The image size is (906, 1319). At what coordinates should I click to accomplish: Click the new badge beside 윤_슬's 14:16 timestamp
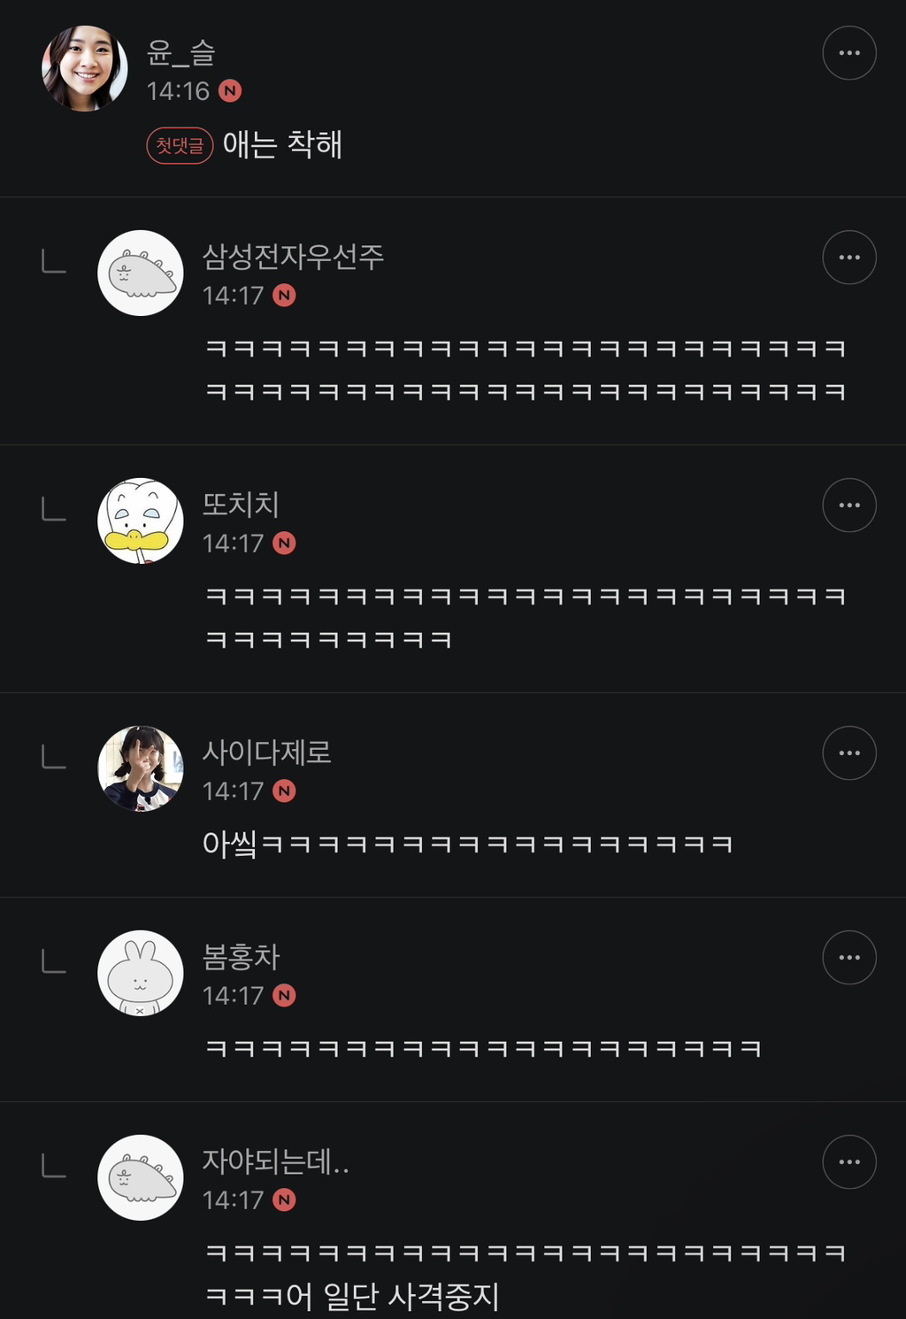(x=230, y=91)
